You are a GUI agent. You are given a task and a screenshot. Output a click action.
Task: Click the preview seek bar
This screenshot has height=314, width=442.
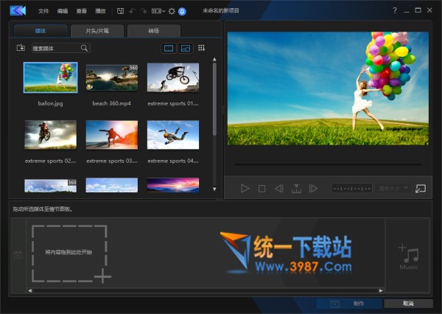point(328,164)
